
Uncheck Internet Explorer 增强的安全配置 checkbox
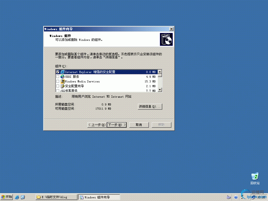pos(58,72)
